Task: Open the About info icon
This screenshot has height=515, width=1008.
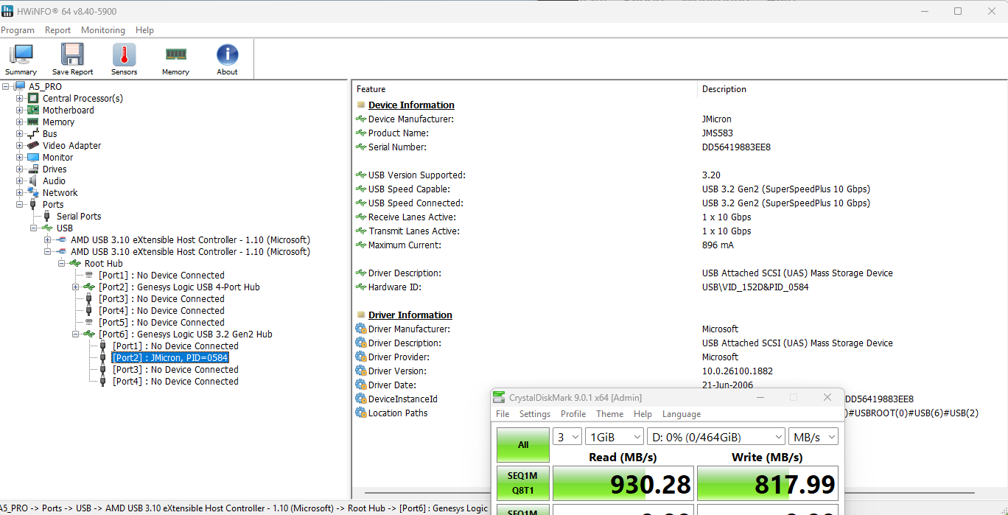Action: pyautogui.click(x=227, y=59)
